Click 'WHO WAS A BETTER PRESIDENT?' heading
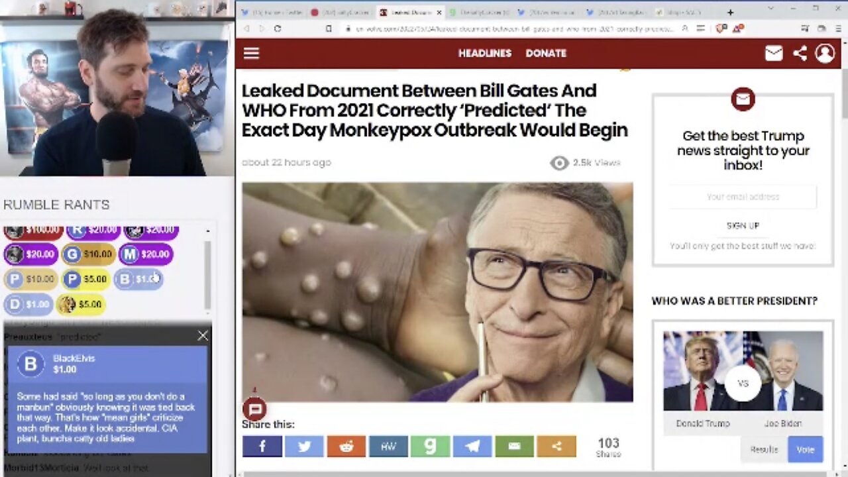The height and width of the screenshot is (477, 848). pos(735,301)
